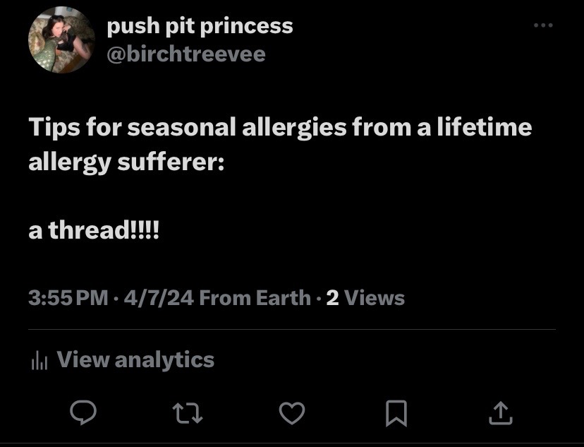
Task: Click the word seasonal in the tweet
Action: pyautogui.click(x=182, y=126)
